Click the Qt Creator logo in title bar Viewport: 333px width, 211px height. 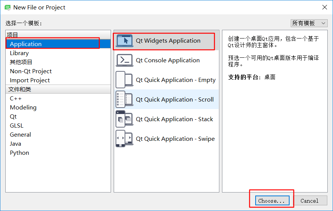click(x=8, y=8)
